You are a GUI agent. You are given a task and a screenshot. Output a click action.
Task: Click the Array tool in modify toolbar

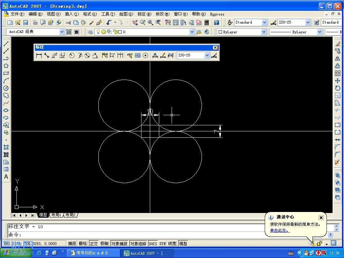pyautogui.click(x=338, y=73)
